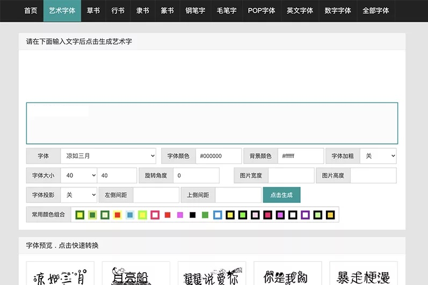The height and width of the screenshot is (285, 428).
Task: Go to 数字字体 category
Action: tap(338, 11)
